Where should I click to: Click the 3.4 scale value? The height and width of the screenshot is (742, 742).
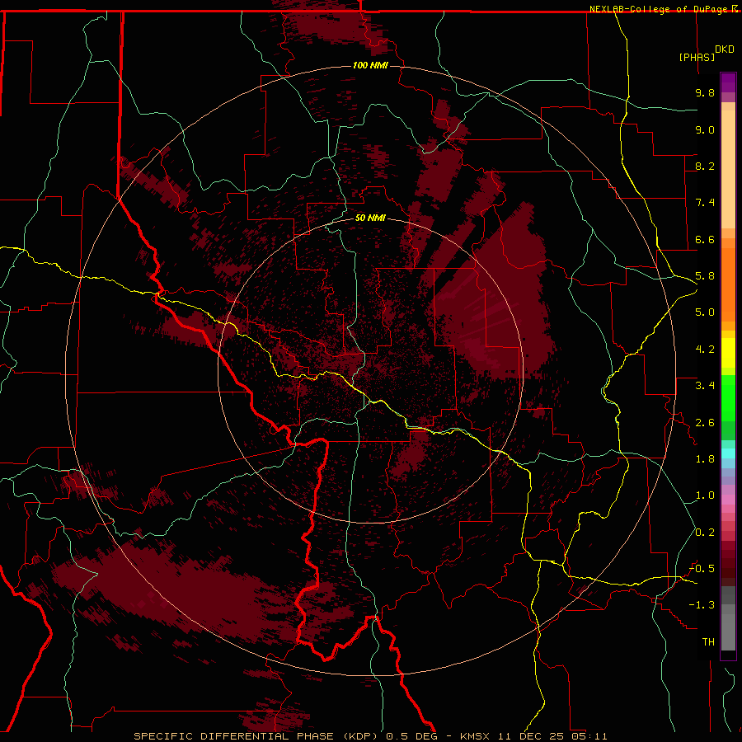(705, 386)
